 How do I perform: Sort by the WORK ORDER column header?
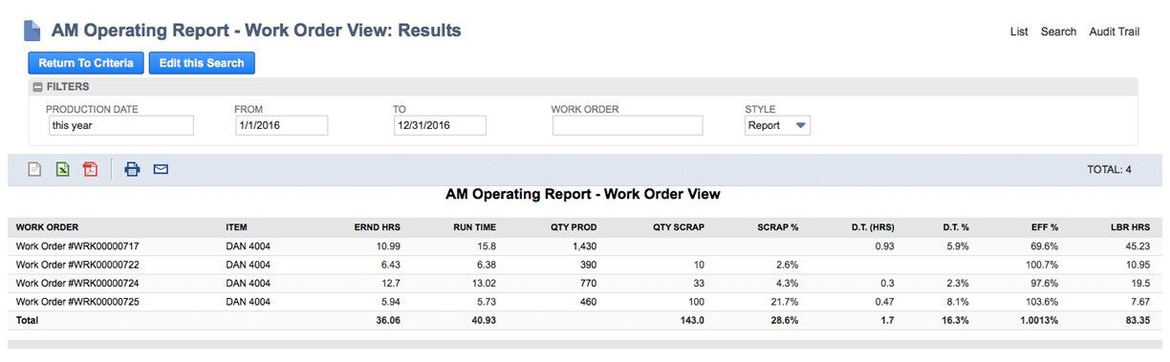(47, 227)
